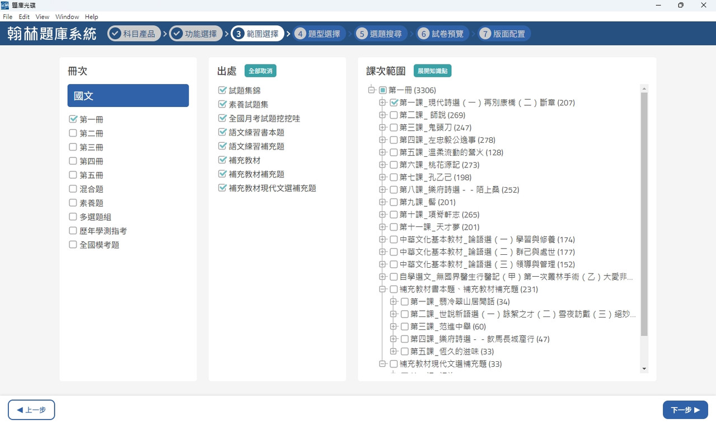Jump to step 7 版面配置
Viewport: 716px width, 424px height.
click(x=504, y=34)
